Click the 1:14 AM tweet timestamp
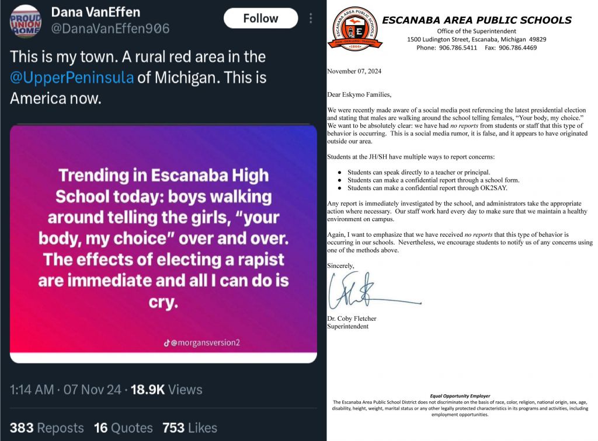The width and height of the screenshot is (598, 441). [32, 390]
